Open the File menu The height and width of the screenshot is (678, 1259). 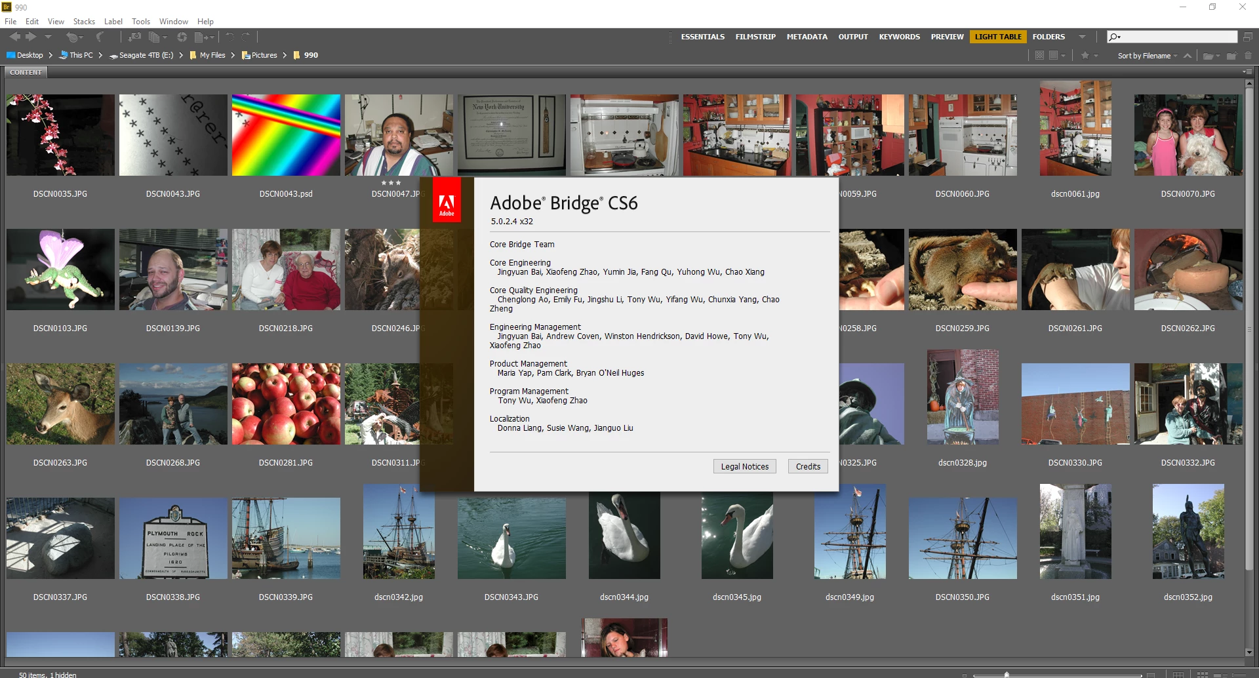pyautogui.click(x=10, y=22)
